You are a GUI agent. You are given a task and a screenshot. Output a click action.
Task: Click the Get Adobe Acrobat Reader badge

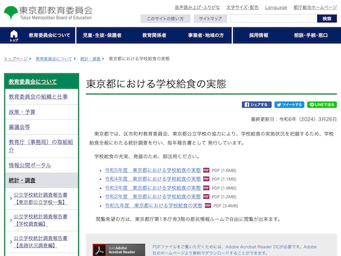[119, 250]
